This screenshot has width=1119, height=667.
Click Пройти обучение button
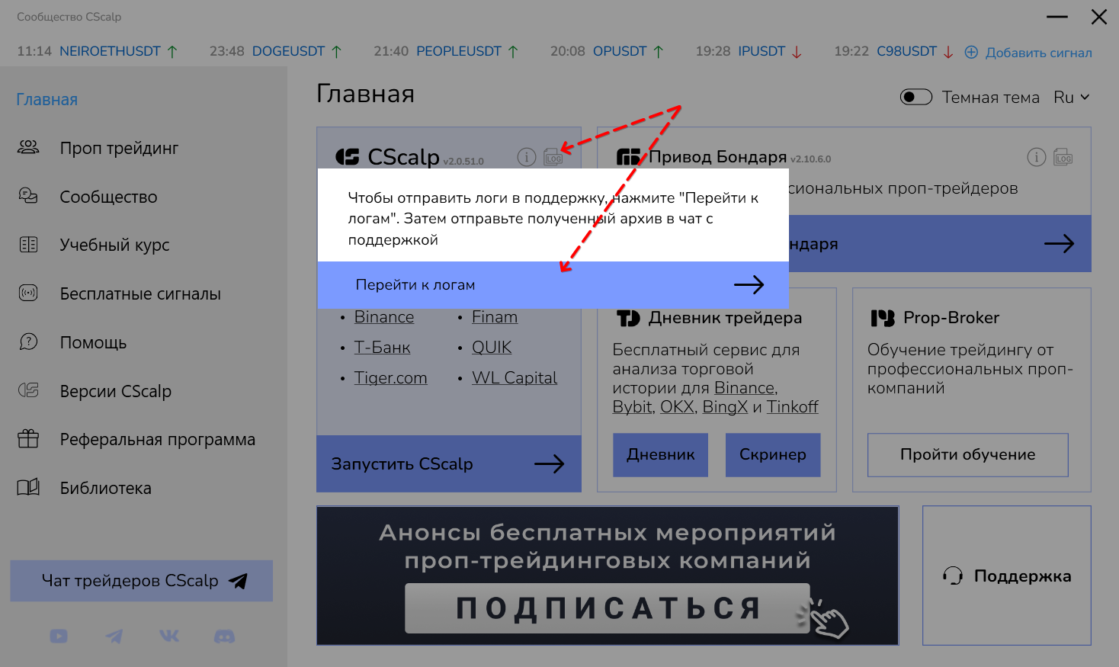point(968,455)
